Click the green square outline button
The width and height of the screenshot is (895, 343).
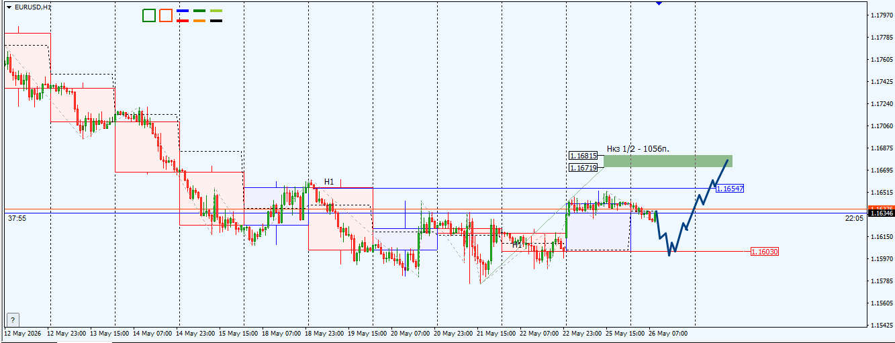pos(149,15)
